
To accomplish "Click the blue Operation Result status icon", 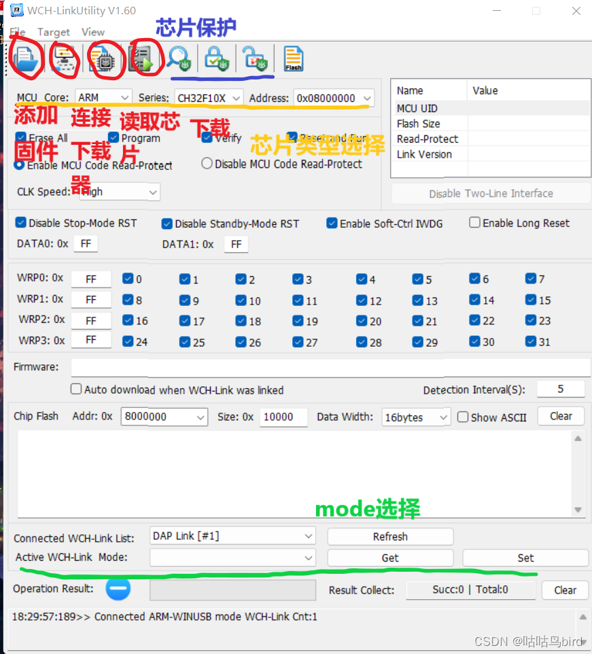I will tap(118, 589).
